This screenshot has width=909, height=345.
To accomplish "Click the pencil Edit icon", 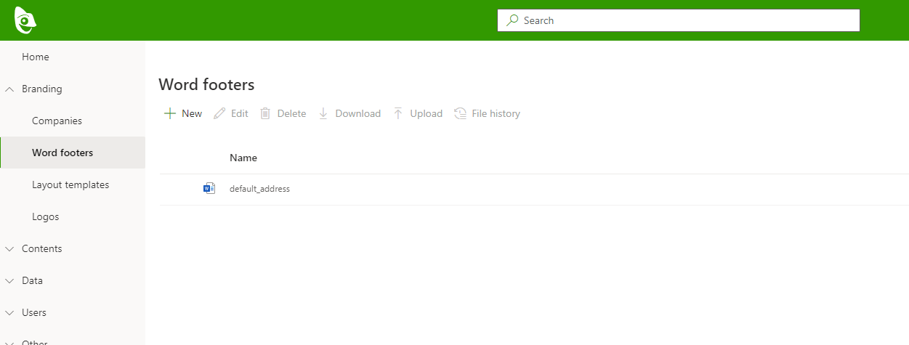I will pos(219,113).
